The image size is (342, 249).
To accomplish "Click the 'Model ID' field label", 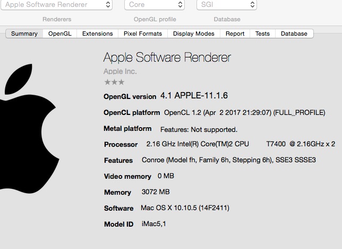I will pos(118,225).
